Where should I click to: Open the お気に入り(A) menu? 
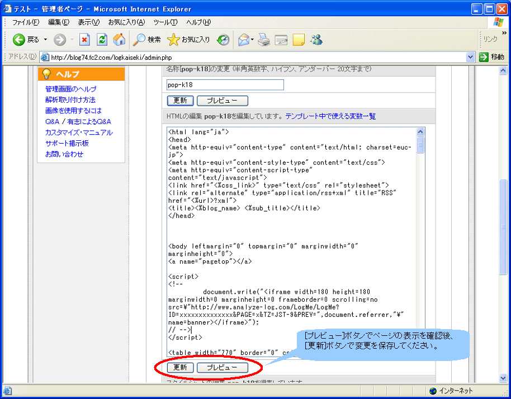coord(126,22)
